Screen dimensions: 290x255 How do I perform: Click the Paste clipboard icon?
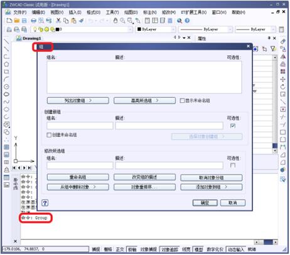click(73, 21)
